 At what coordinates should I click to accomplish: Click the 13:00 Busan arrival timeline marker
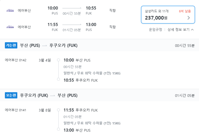[58, 129]
